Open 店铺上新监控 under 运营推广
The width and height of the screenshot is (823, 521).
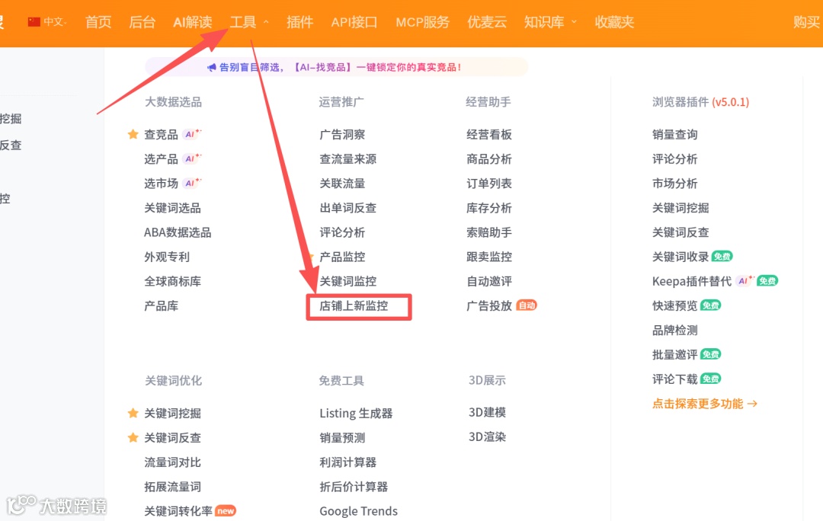tap(354, 305)
